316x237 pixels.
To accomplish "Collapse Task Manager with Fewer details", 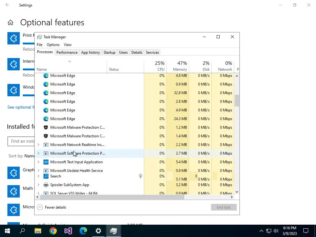I will 52,207.
